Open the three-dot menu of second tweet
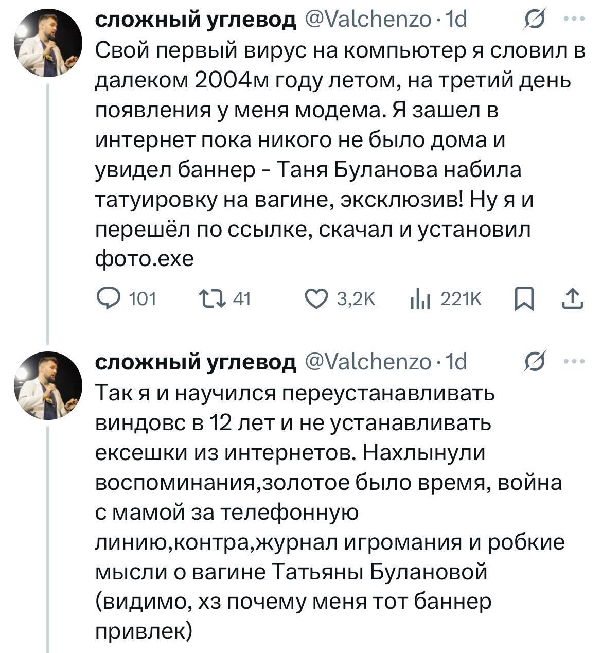Viewport: 602px width, 653px height. (x=574, y=362)
